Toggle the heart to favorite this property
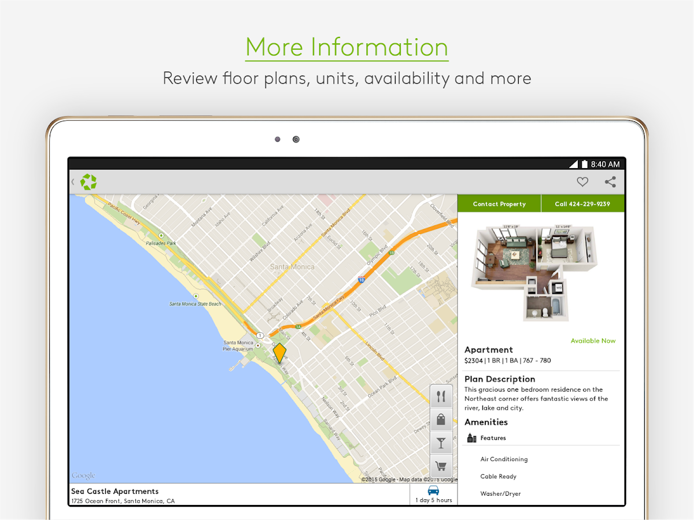 (x=582, y=181)
